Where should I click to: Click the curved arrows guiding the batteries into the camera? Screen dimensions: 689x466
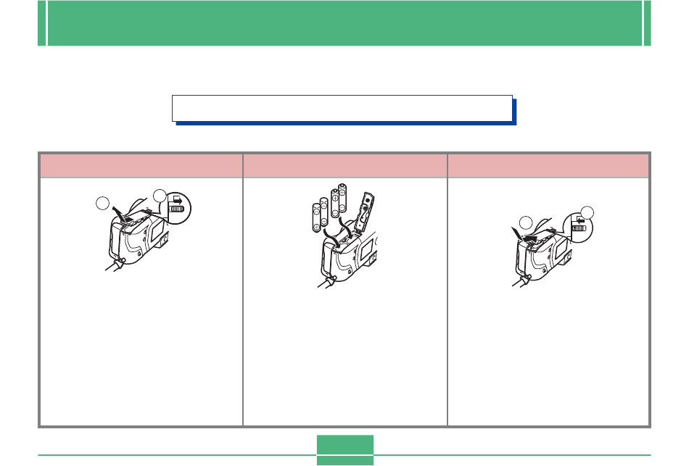[339, 233]
